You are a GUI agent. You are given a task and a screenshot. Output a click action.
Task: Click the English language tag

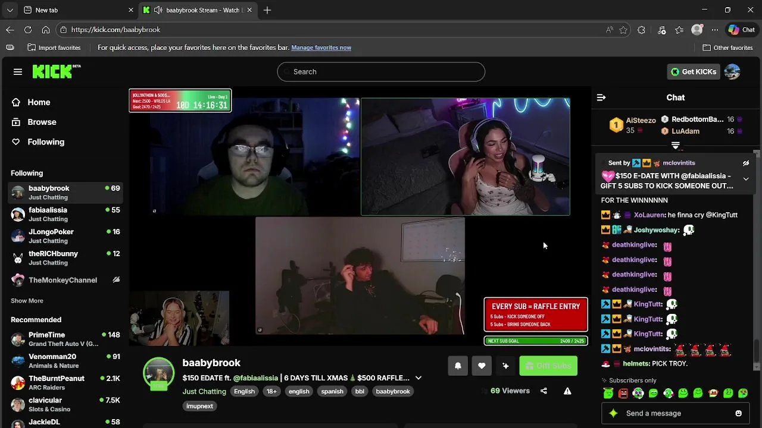[x=244, y=391]
